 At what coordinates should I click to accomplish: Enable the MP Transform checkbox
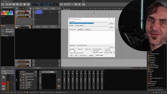click(92, 51)
